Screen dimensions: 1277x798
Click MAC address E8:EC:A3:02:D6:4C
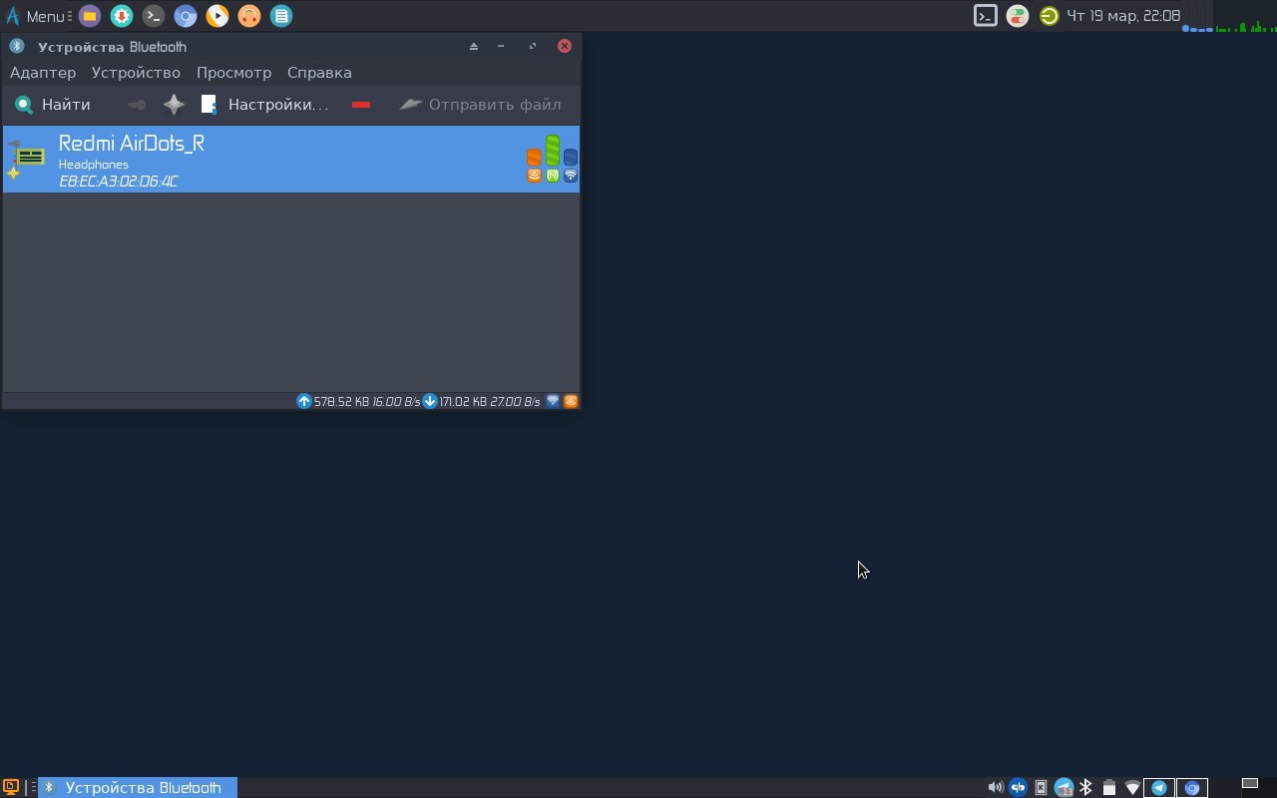[118, 181]
